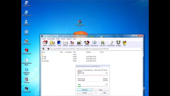Click the Annuler button
Image resolution: width=170 pixels, height=96 pixels.
pyautogui.click(x=85, y=93)
